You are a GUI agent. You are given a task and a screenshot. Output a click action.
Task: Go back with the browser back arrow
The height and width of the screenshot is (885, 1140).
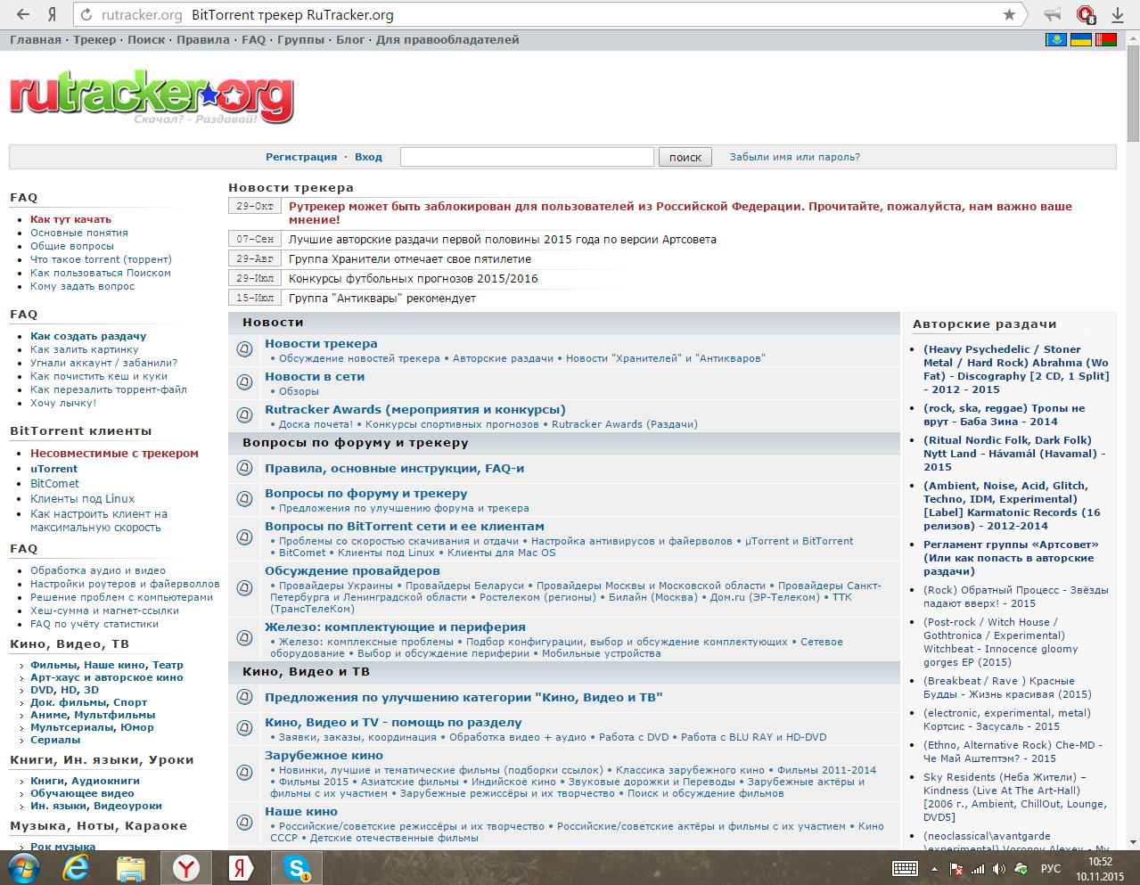(x=23, y=14)
